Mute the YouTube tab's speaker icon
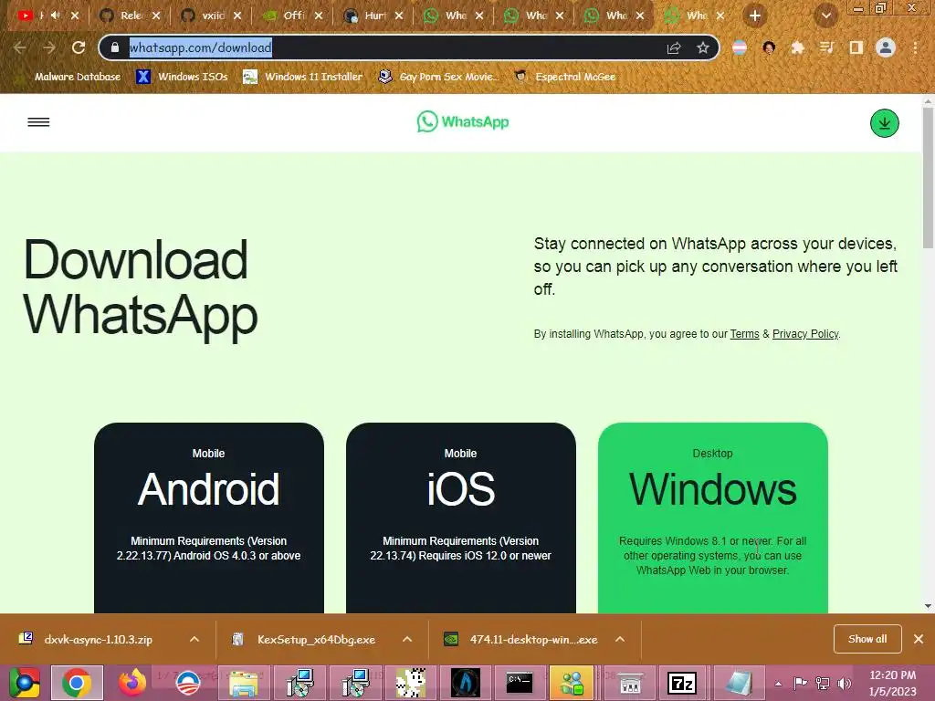Image resolution: width=935 pixels, height=701 pixels. pos(56,16)
